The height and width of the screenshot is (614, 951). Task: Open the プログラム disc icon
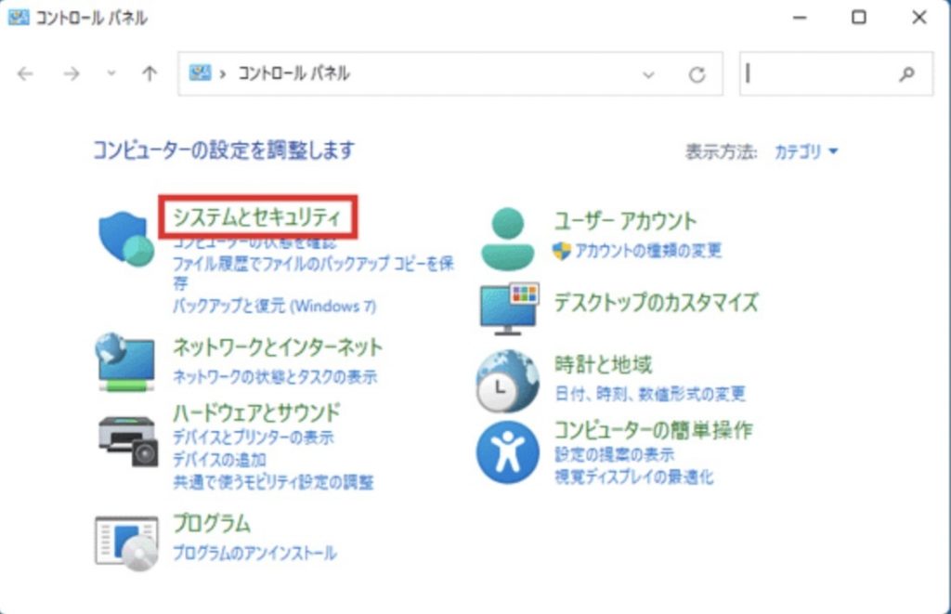click(x=126, y=543)
